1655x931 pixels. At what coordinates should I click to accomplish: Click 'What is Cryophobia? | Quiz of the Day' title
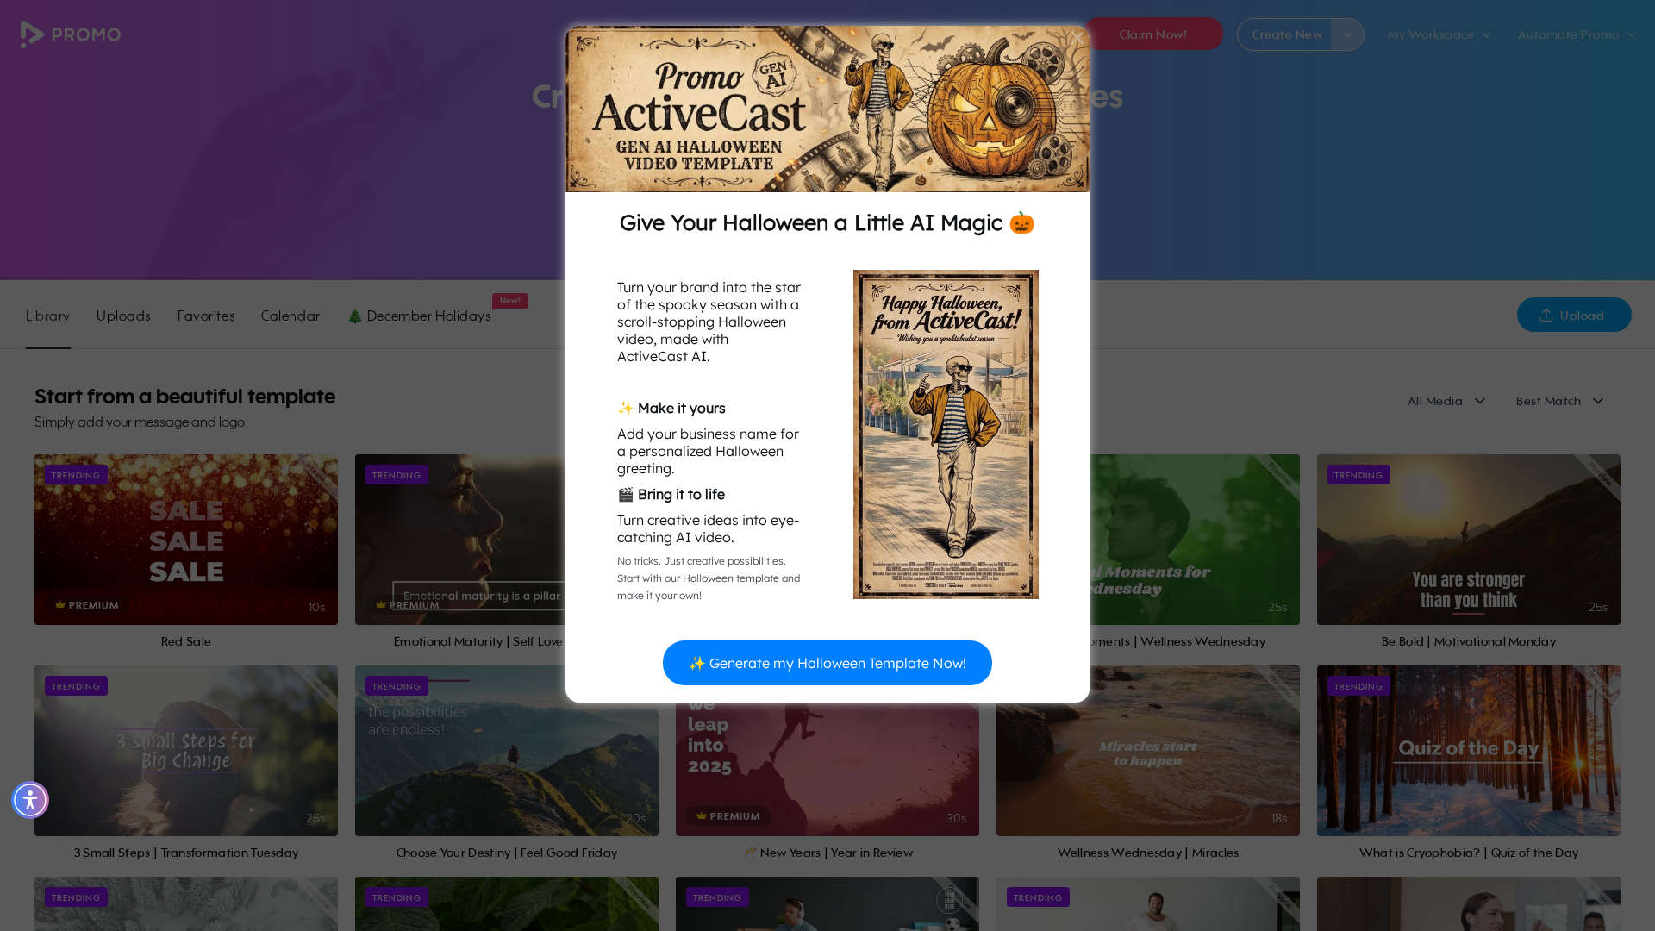tap(1469, 853)
